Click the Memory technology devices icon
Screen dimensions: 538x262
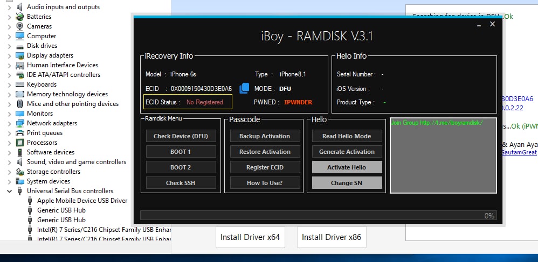(20, 94)
